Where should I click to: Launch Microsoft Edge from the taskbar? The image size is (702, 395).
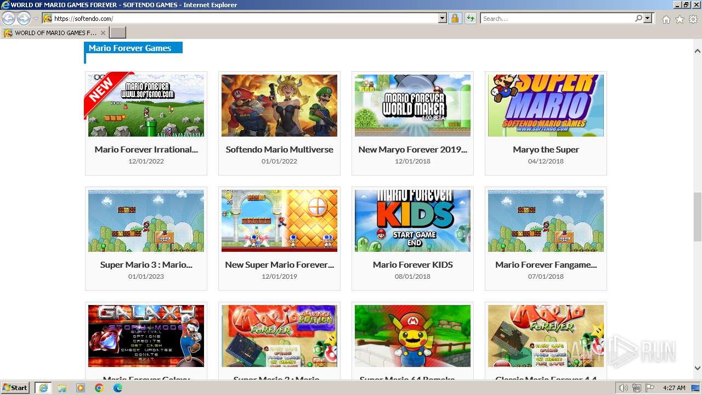pos(118,388)
